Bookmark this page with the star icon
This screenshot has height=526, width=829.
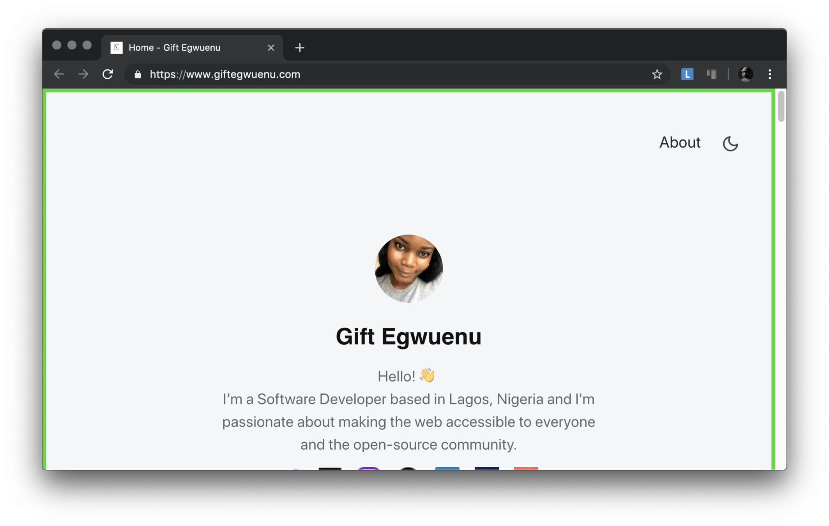click(657, 74)
